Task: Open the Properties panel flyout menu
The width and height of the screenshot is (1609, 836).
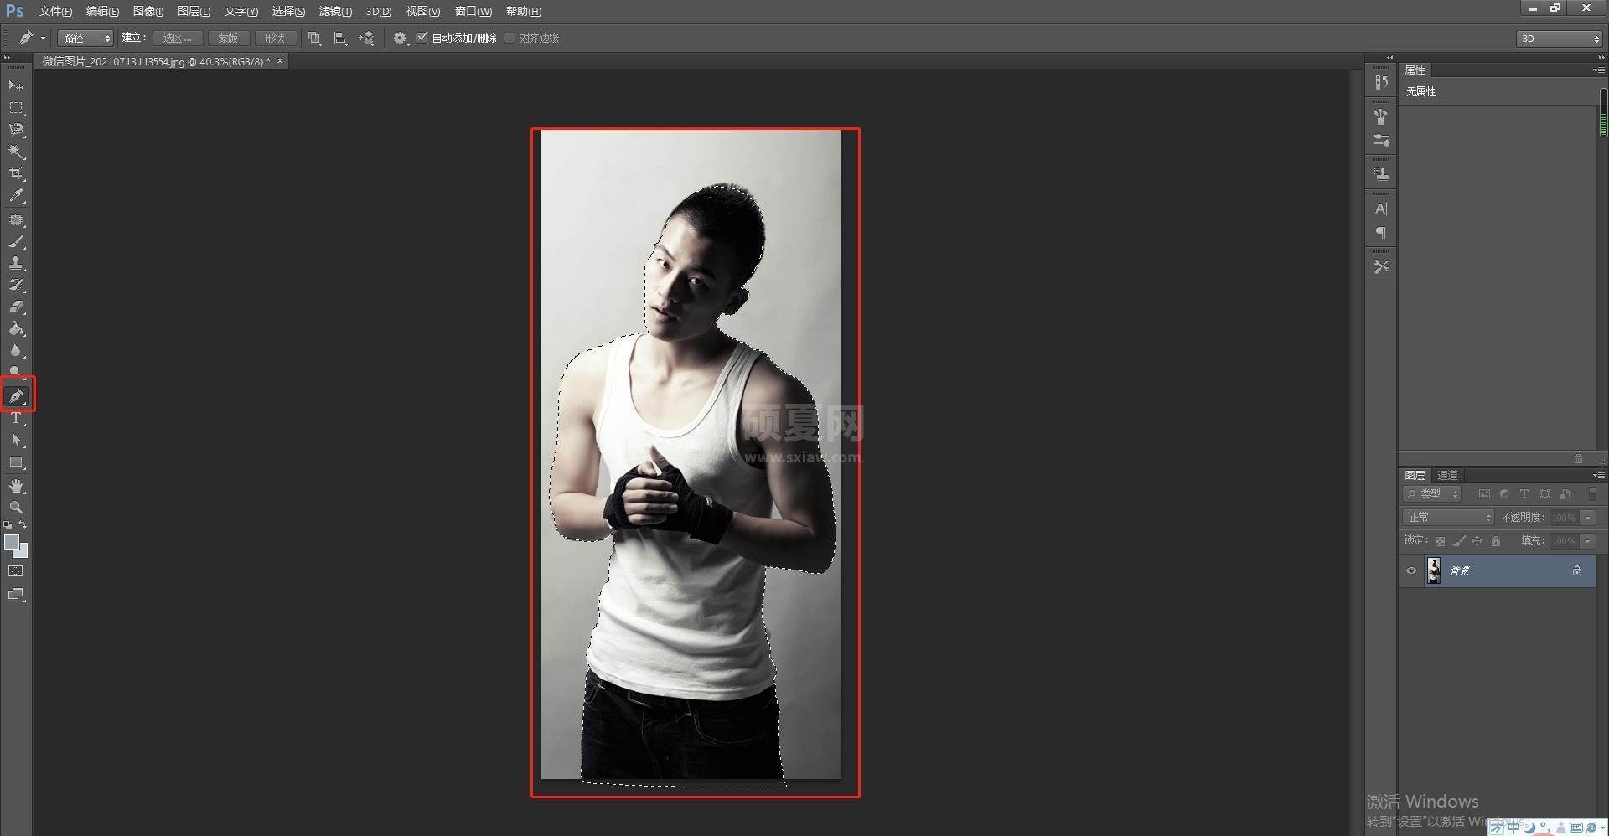Action: (x=1598, y=70)
